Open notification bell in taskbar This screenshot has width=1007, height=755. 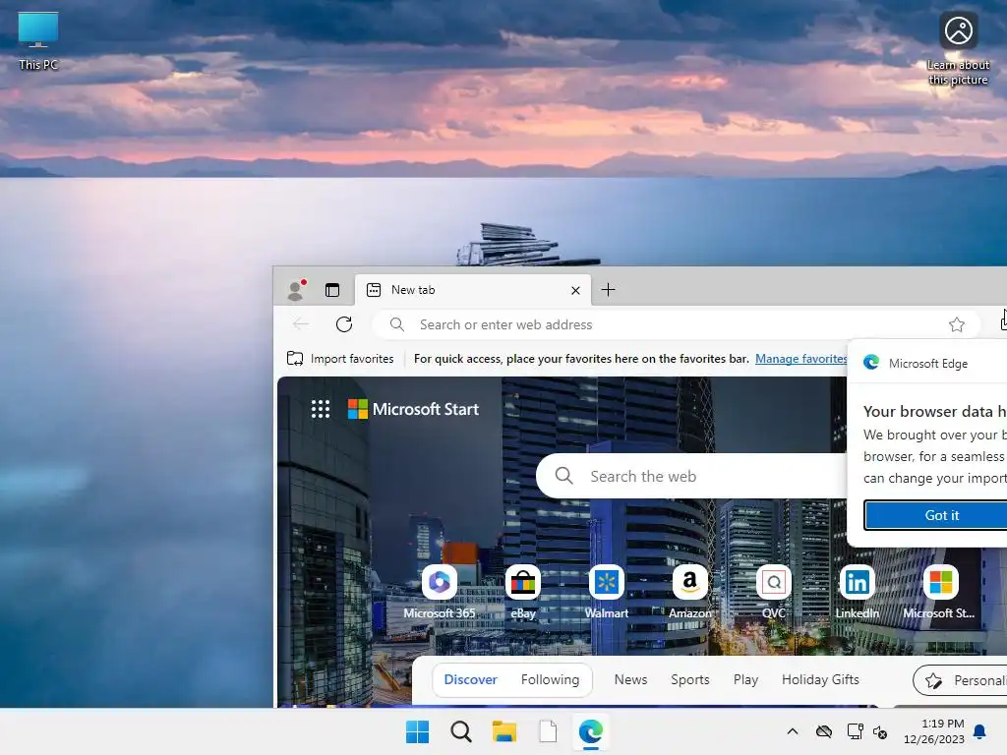tap(979, 731)
